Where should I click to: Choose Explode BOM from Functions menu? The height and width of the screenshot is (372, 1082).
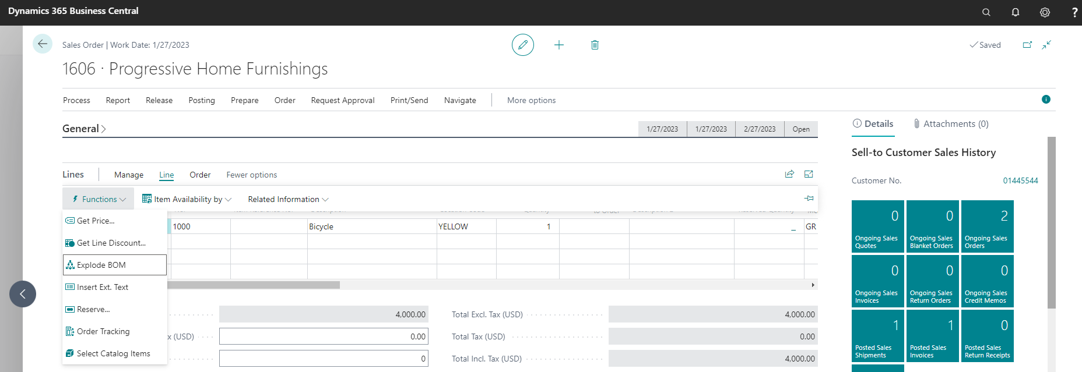114,265
